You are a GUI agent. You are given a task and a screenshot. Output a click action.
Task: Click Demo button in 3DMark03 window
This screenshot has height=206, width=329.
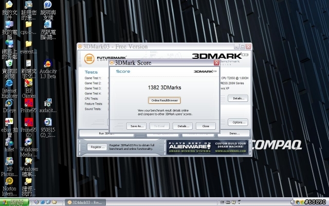pos(234,133)
